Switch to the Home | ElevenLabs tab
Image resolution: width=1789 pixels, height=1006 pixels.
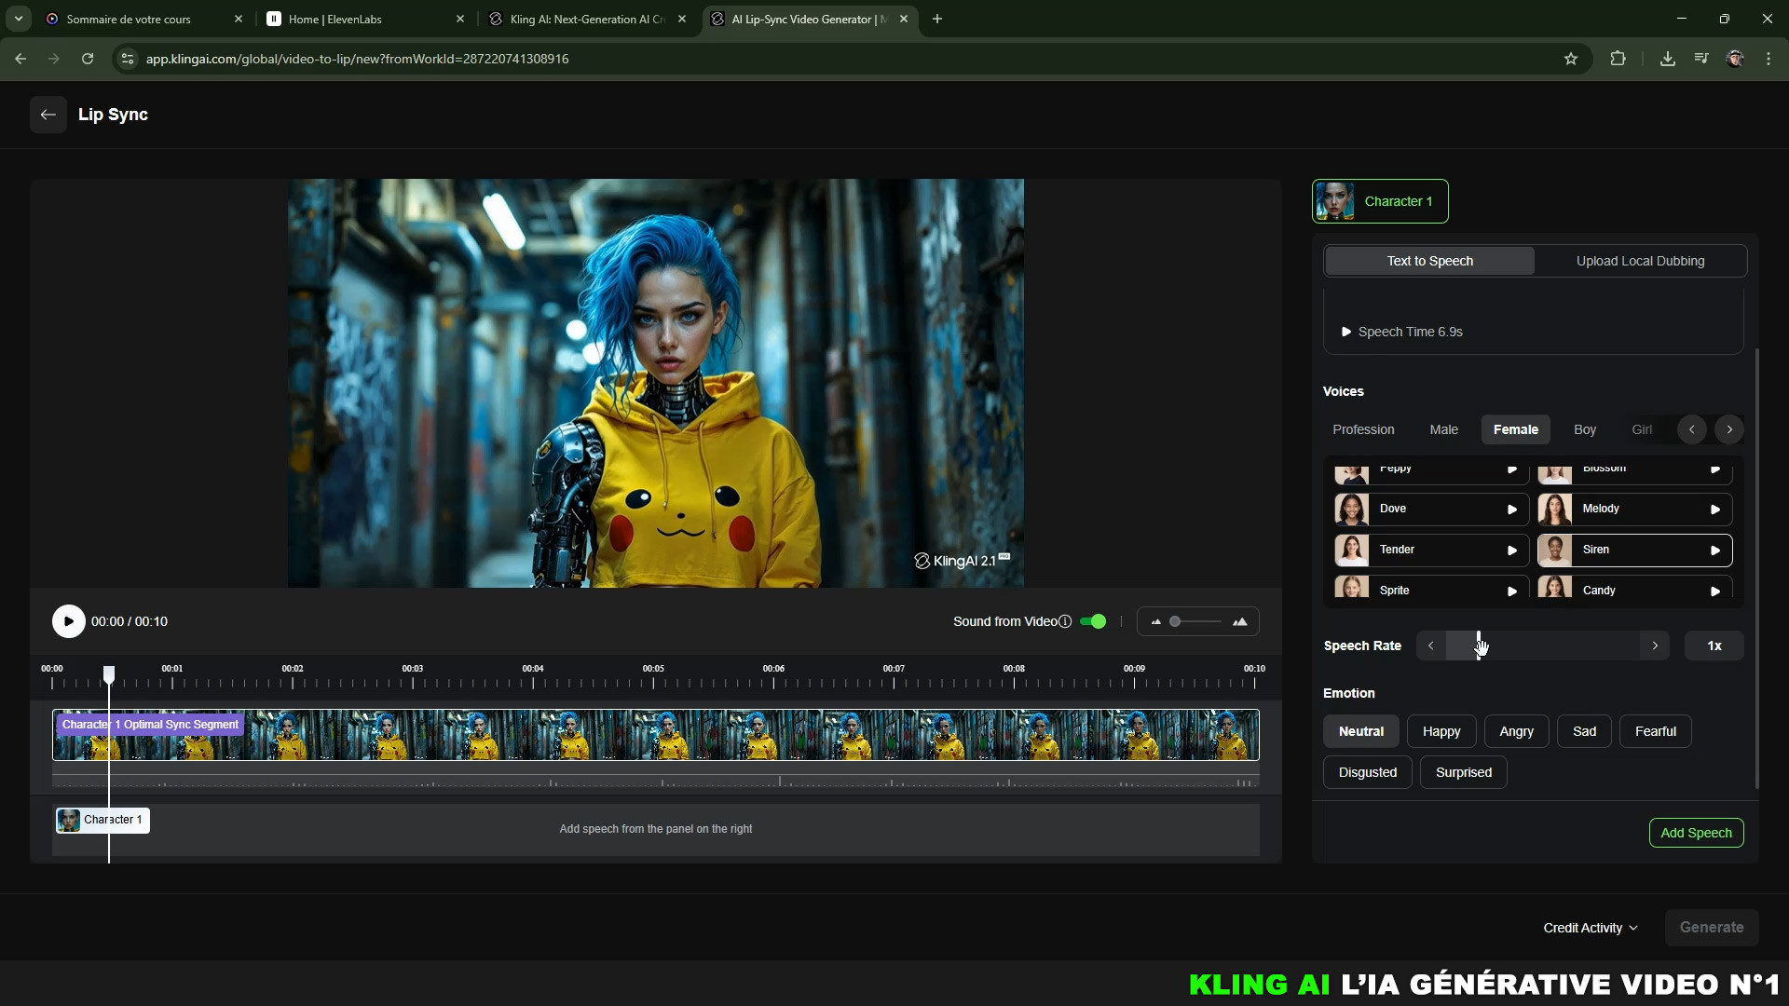point(364,19)
